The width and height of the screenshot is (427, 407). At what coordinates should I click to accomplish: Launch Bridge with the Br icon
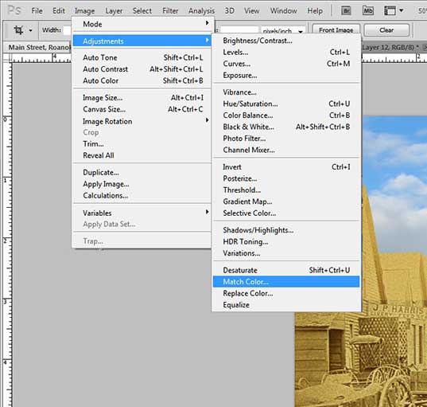coord(346,11)
